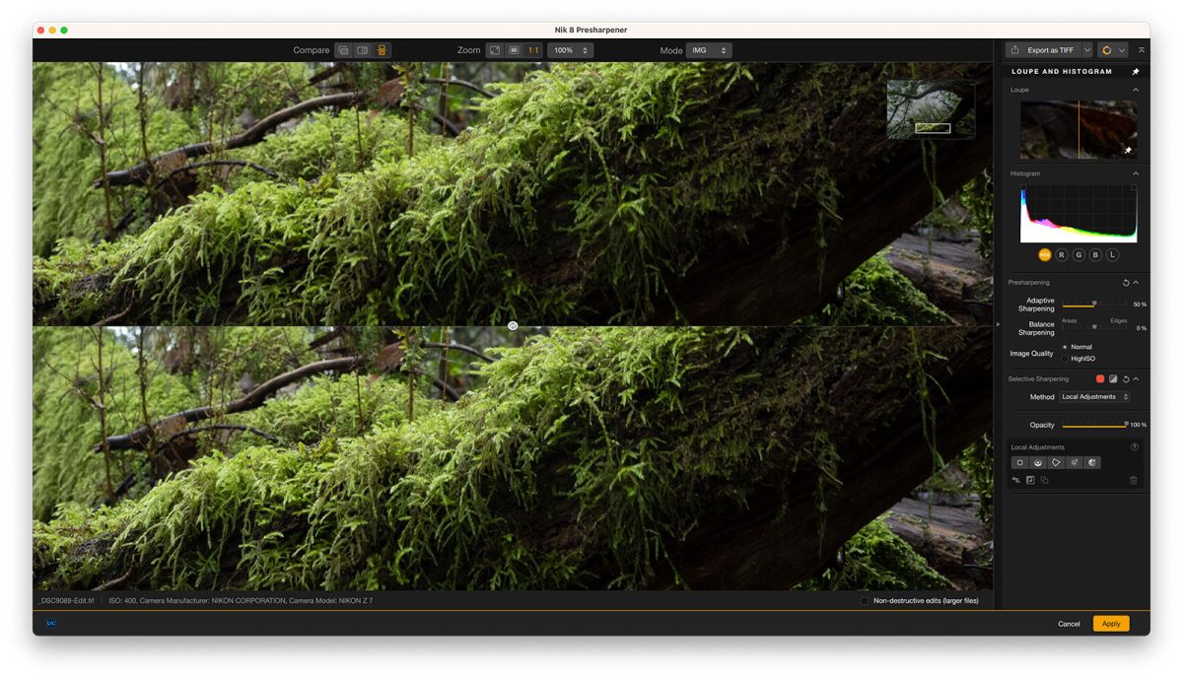Image resolution: width=1183 pixels, height=679 pixels.
Task: Select the B histogram channel
Action: point(1095,255)
